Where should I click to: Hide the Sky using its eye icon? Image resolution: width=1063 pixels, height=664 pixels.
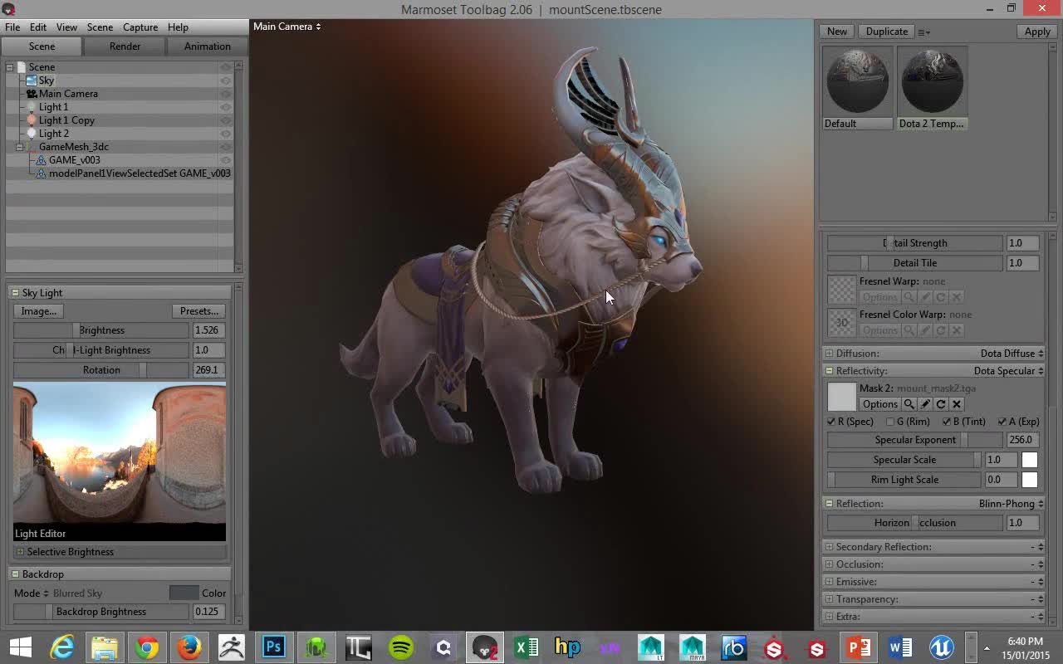[x=225, y=81]
